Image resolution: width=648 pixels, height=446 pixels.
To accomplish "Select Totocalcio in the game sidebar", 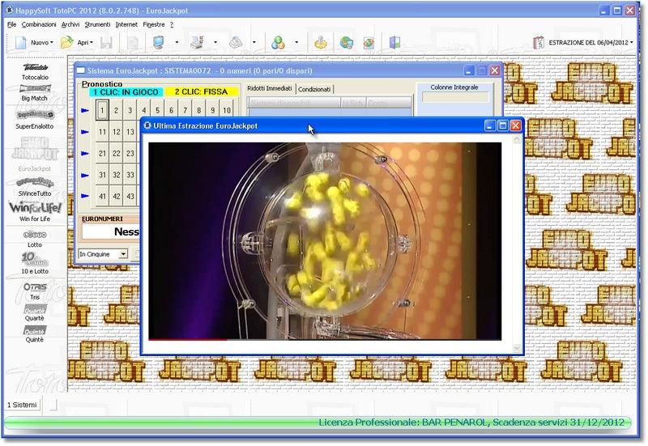I will (35, 72).
